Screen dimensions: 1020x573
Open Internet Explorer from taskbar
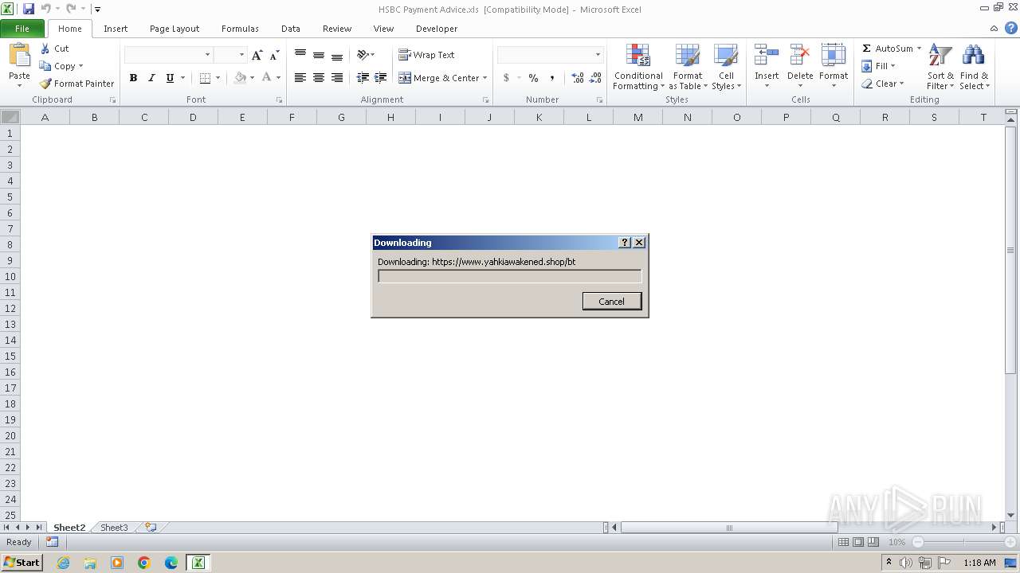63,563
